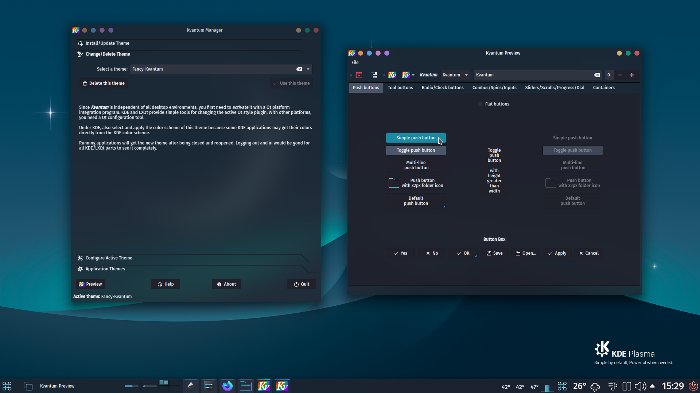Click the Delete this theme button

pyautogui.click(x=103, y=83)
